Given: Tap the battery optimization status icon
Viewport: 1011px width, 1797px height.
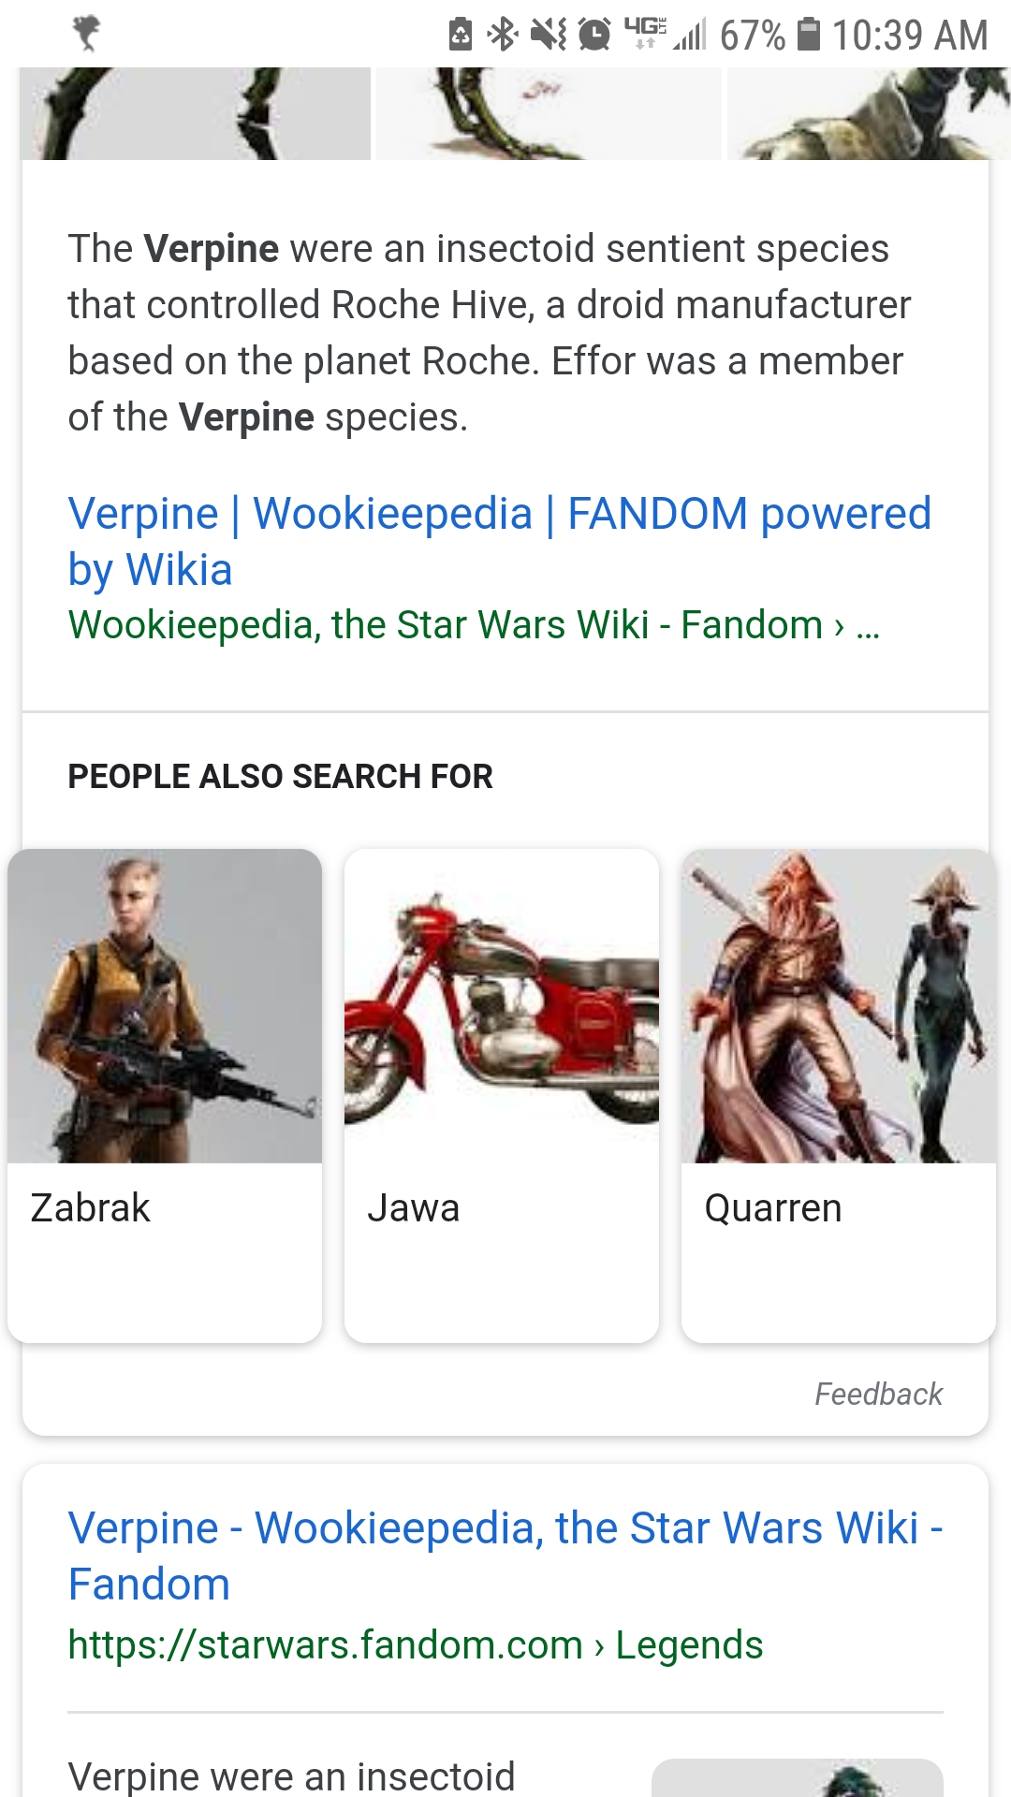Looking at the screenshot, I should [x=462, y=34].
